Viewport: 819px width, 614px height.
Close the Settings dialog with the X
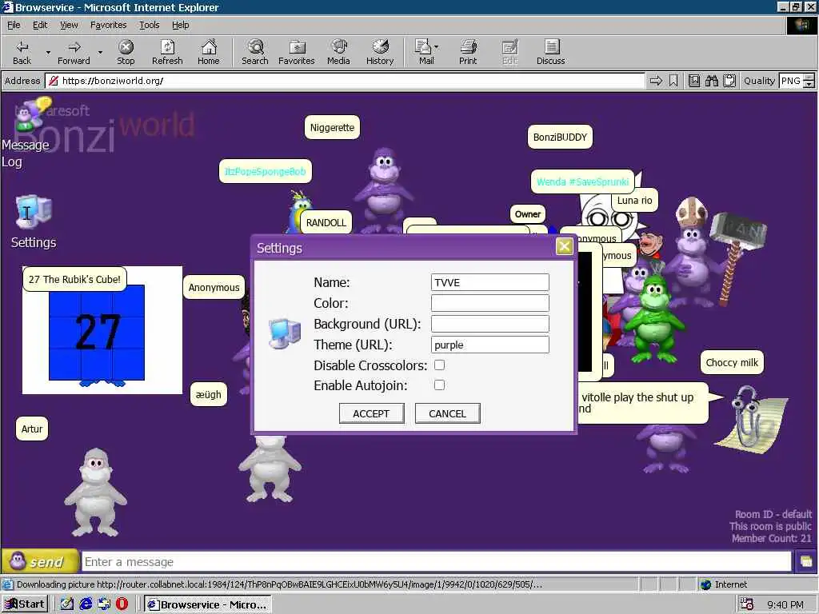click(x=564, y=246)
